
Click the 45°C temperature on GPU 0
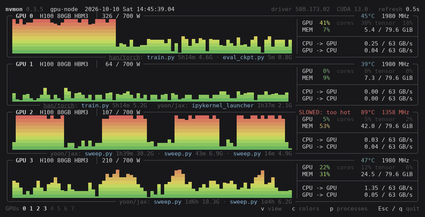pyautogui.click(x=368, y=16)
